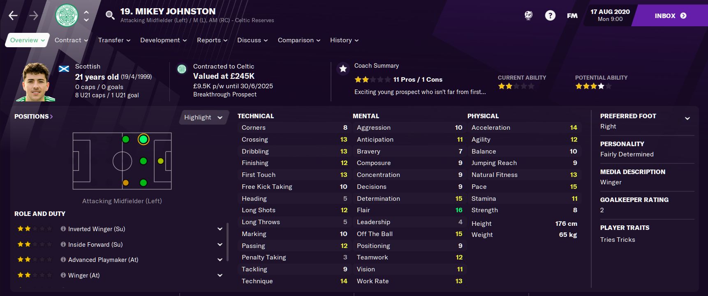
Task: Click the Coach Summary star icon
Action: (x=343, y=69)
